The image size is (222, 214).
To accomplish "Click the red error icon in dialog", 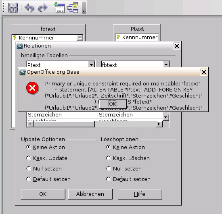I will [x=32, y=88].
